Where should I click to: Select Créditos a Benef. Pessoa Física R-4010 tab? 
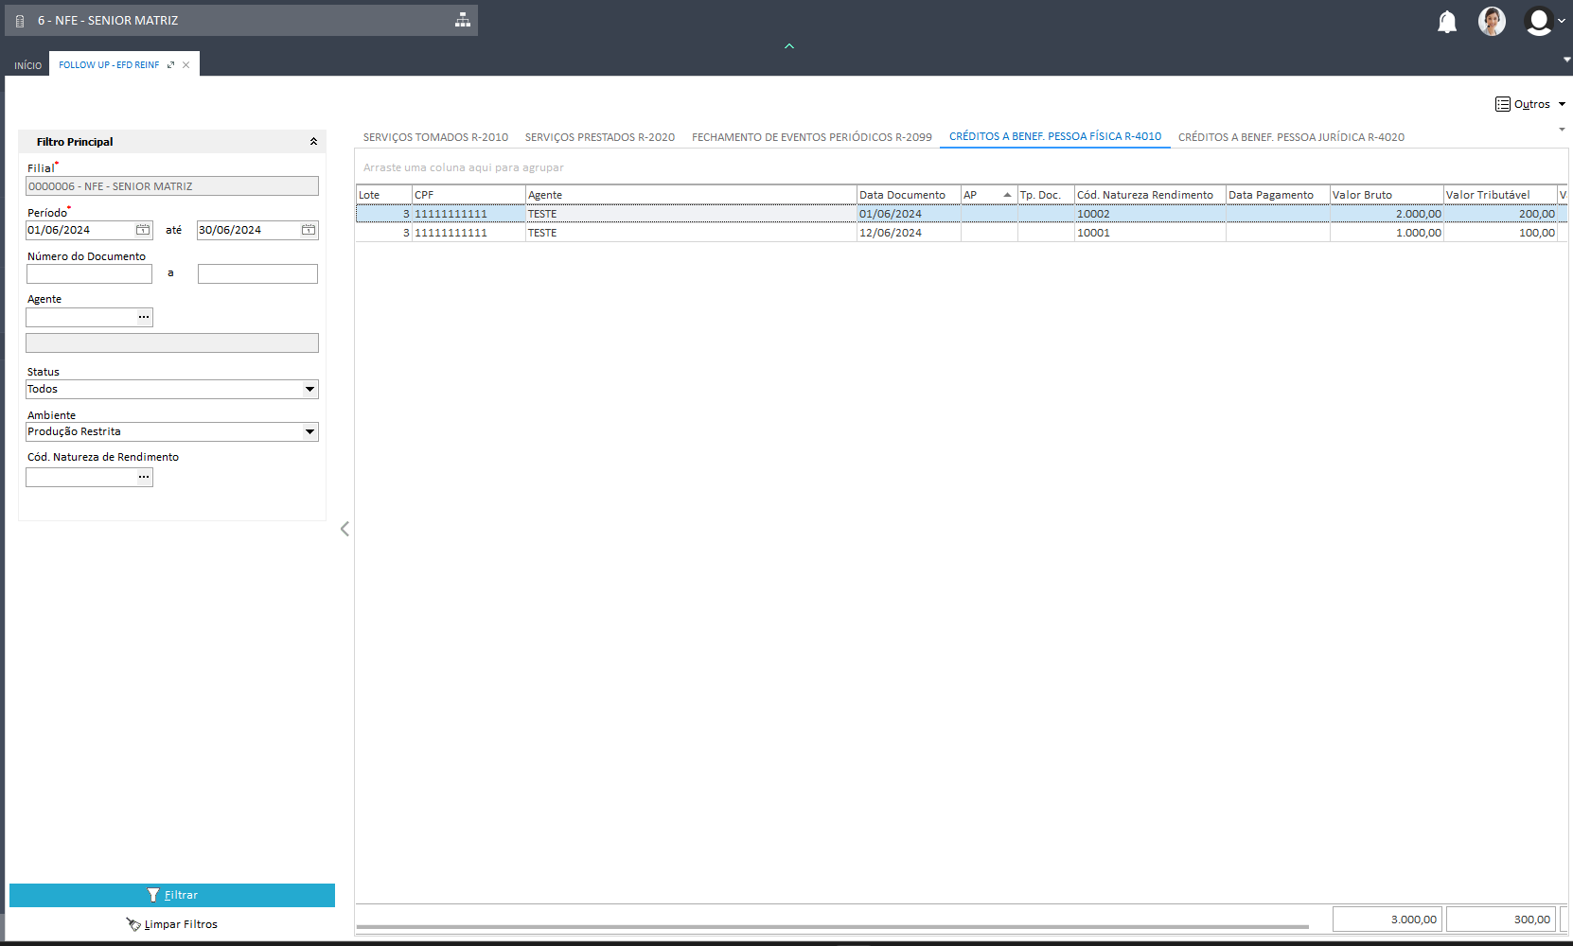pyautogui.click(x=1055, y=136)
